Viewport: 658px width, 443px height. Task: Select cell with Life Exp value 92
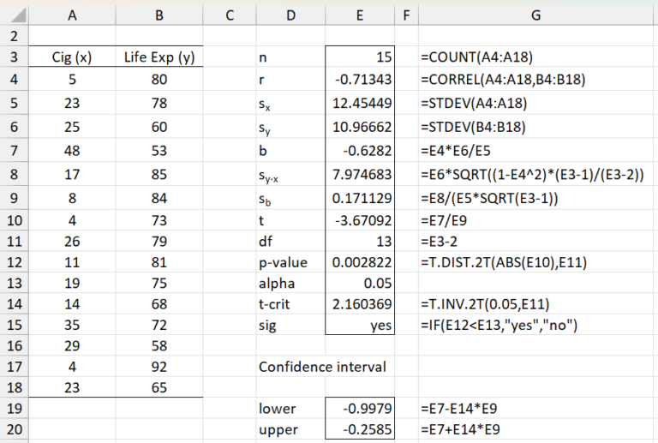point(159,367)
